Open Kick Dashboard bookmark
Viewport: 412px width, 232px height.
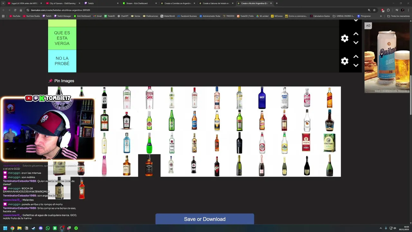tap(82, 16)
